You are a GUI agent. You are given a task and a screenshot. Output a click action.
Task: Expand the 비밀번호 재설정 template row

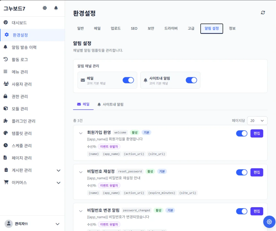(x=81, y=172)
